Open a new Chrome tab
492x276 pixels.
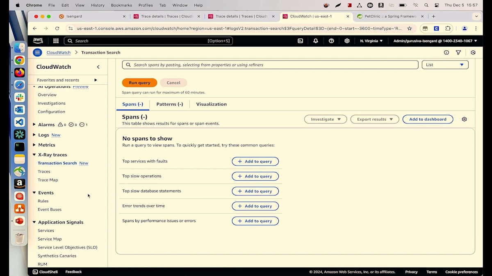433,16
